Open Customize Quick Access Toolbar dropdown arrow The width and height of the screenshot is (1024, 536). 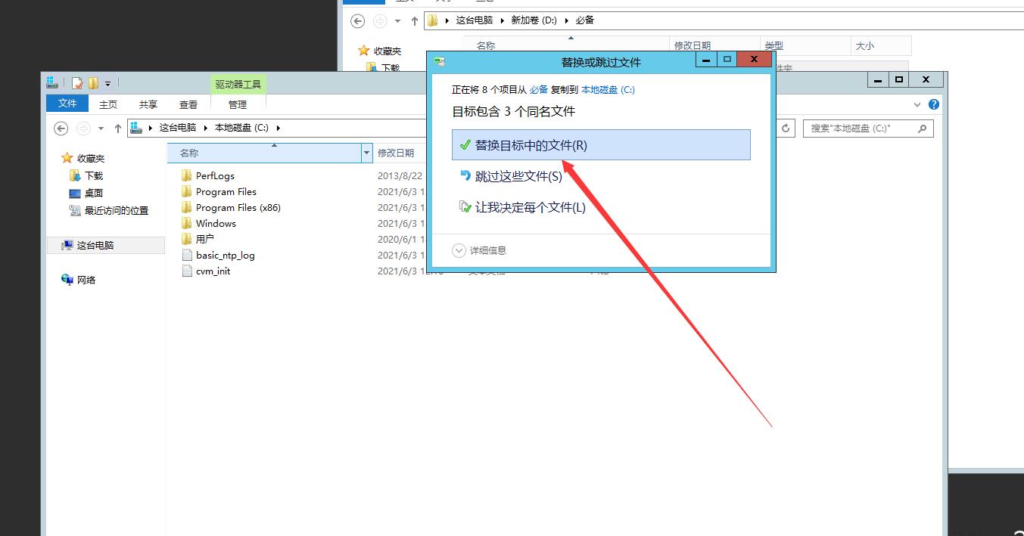[x=107, y=83]
